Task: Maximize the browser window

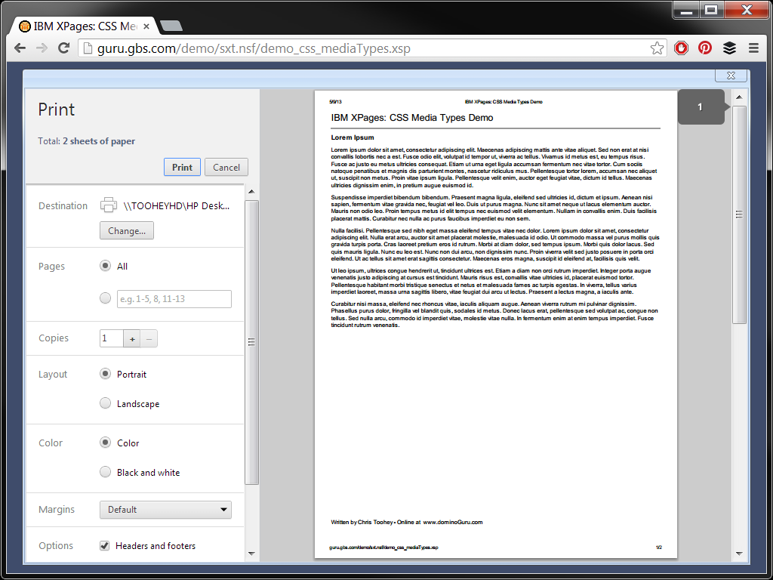Action: tap(711, 9)
